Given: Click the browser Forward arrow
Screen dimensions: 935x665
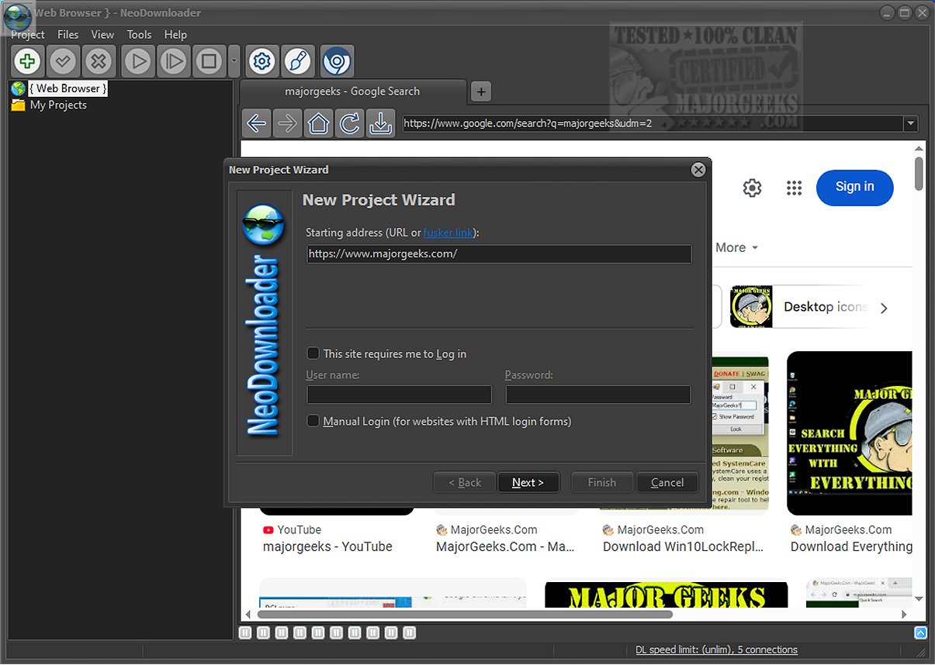Looking at the screenshot, I should 288,123.
